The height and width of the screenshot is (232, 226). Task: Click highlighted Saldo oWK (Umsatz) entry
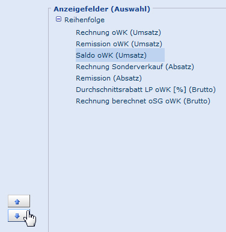tap(120, 55)
